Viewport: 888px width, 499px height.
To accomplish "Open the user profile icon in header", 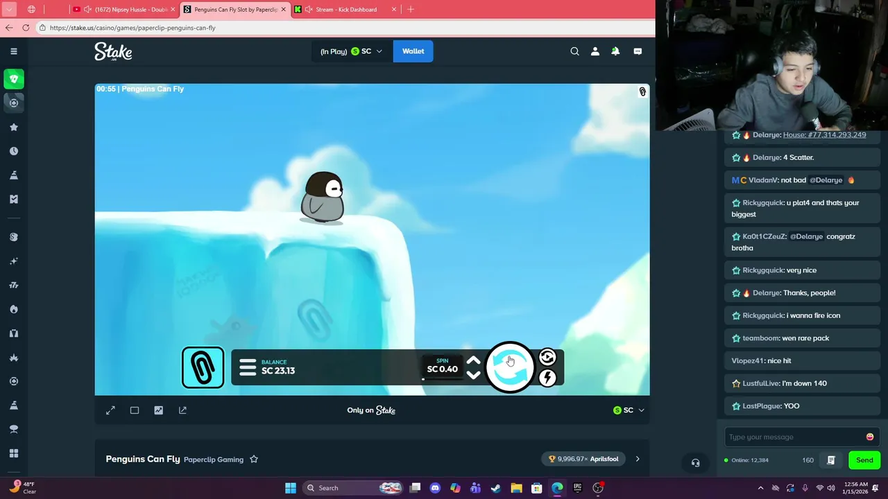I will click(x=595, y=51).
